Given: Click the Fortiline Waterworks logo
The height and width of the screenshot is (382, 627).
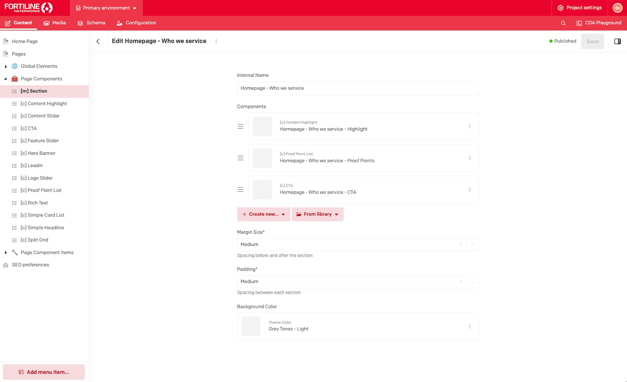Looking at the screenshot, I should pyautogui.click(x=29, y=8).
